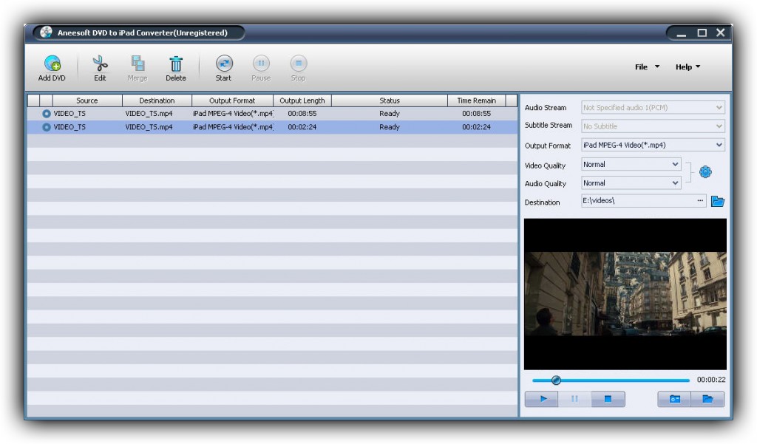Click the Add DVD toolbar icon
This screenshot has height=444, width=757.
[52, 64]
